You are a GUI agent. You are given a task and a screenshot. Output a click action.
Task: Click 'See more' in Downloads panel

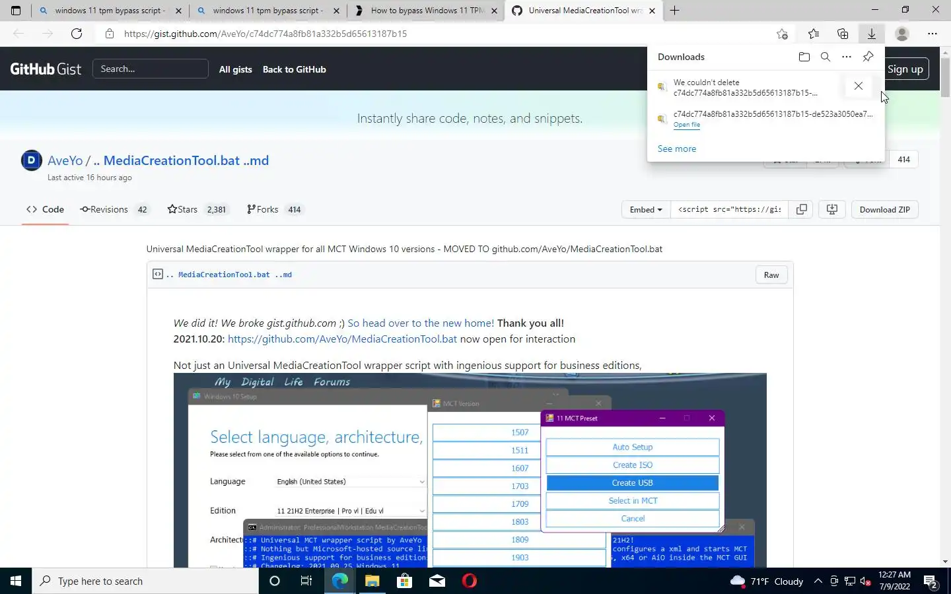tap(677, 148)
